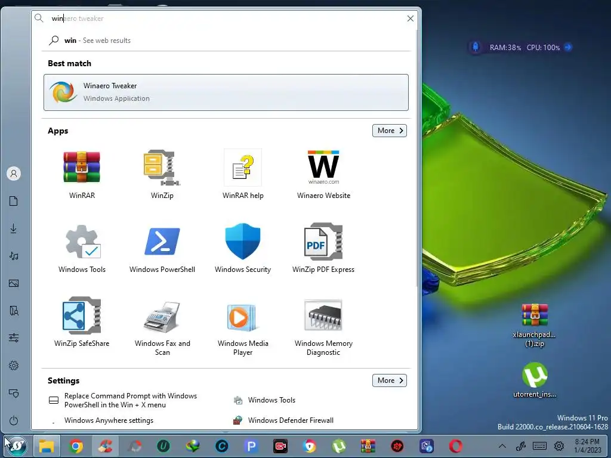The height and width of the screenshot is (458, 611).
Task: Open File Explorer from the taskbar
Action: (47, 446)
